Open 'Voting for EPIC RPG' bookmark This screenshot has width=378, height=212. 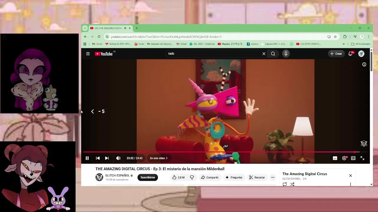click(118, 44)
